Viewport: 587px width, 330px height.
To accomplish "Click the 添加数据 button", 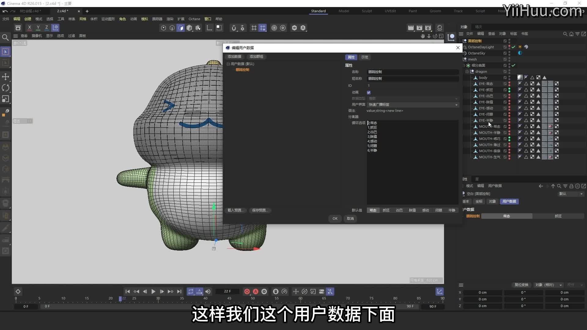I will (x=234, y=57).
